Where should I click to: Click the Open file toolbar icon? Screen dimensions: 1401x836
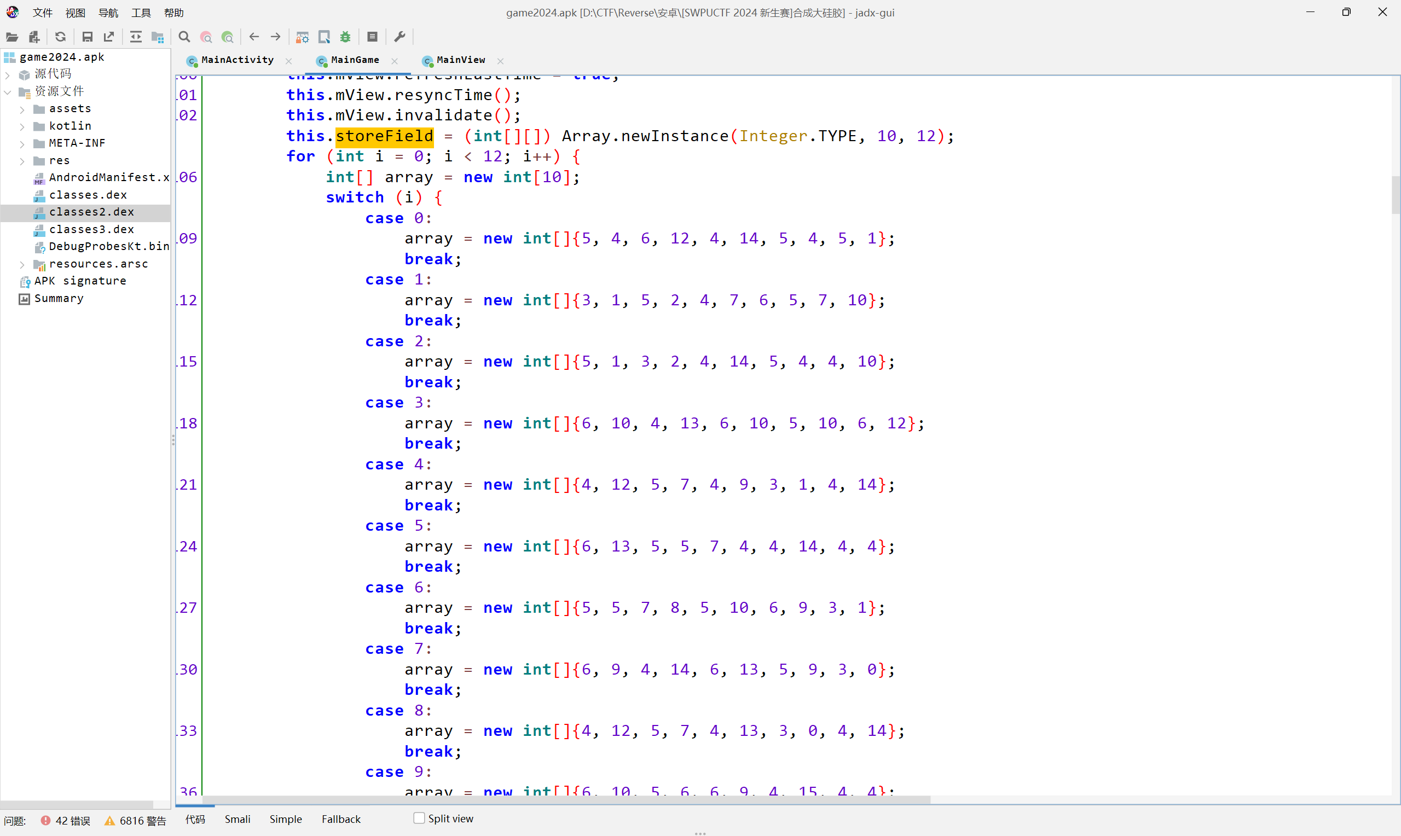pyautogui.click(x=12, y=37)
